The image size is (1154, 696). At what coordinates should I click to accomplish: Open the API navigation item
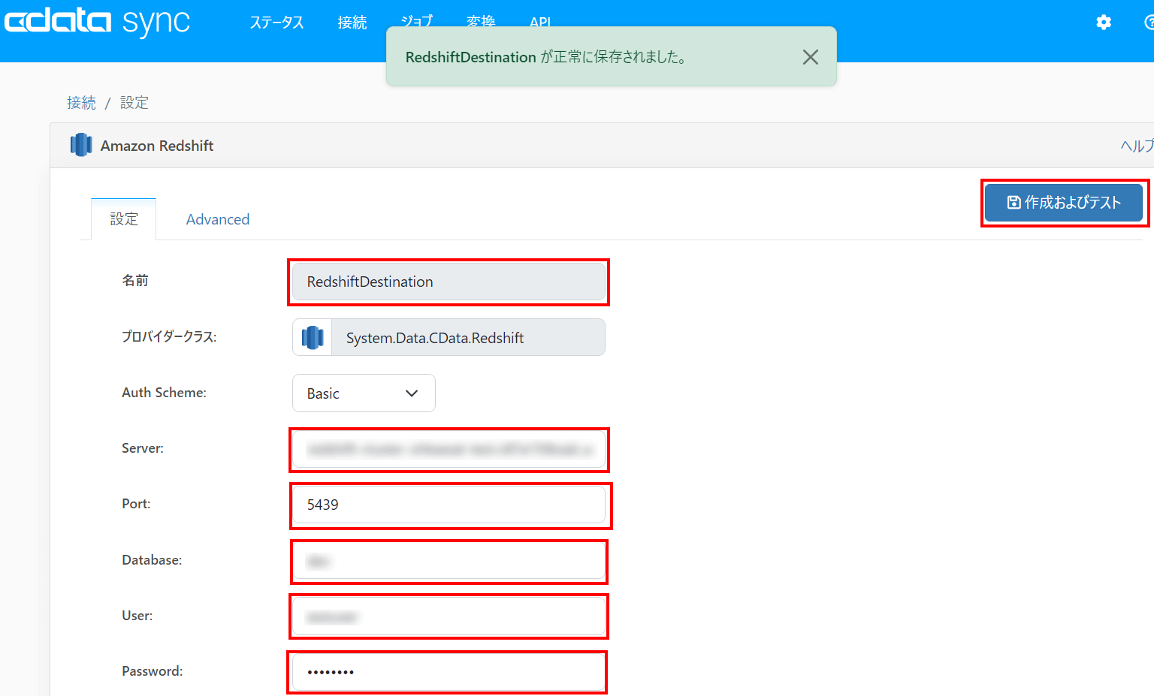(539, 23)
